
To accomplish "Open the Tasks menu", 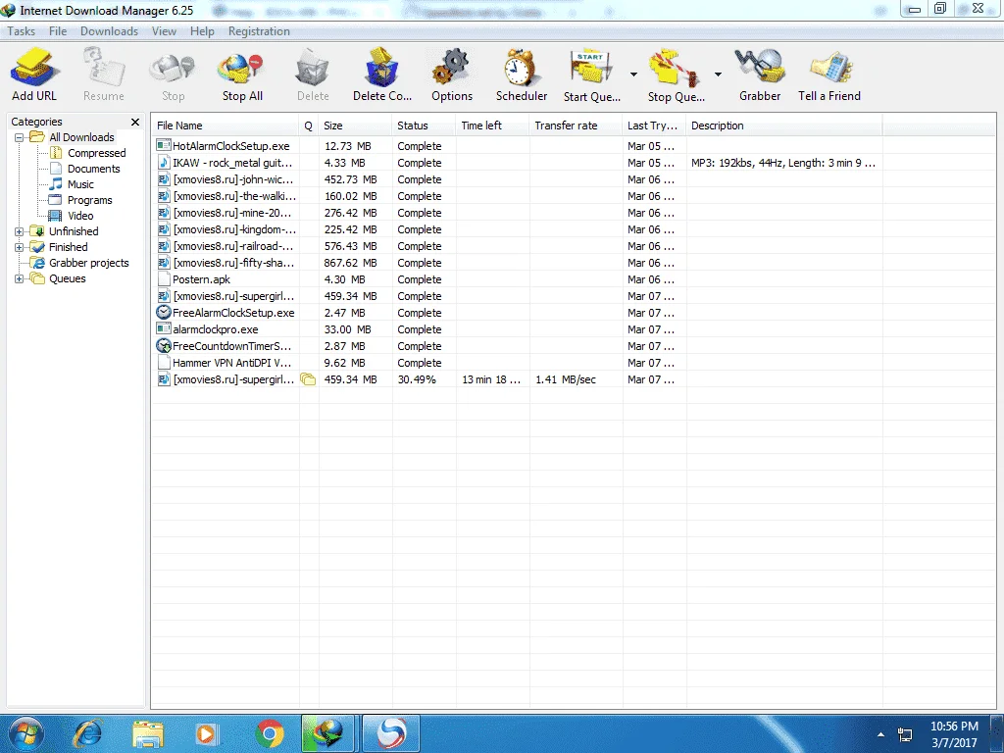I will click(22, 31).
